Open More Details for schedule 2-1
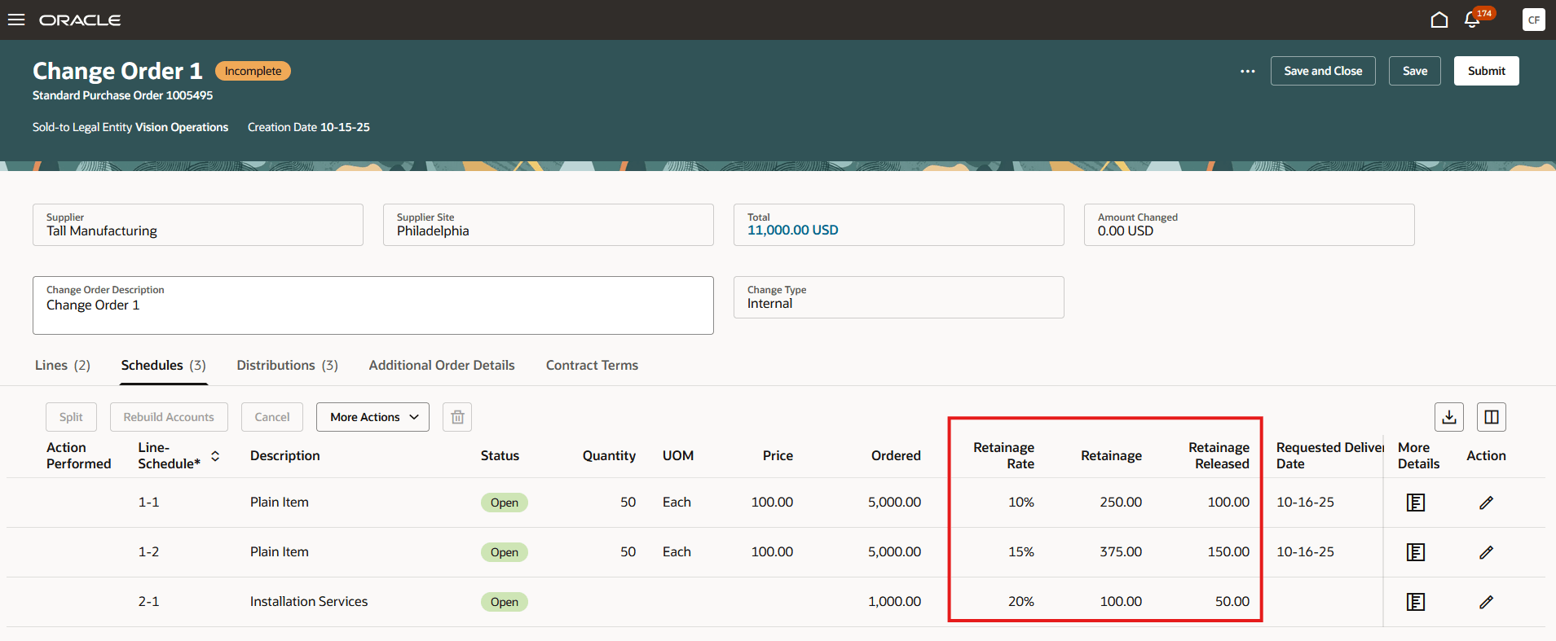Viewport: 1556px width, 641px height. point(1416,602)
